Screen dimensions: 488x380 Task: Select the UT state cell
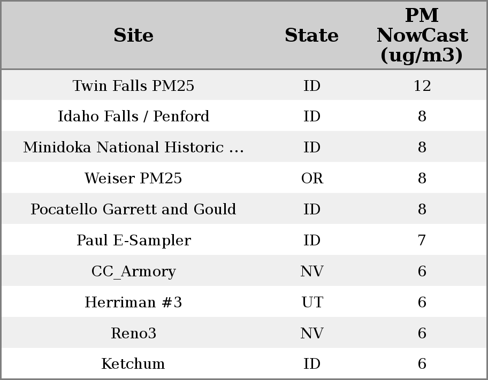[x=312, y=302]
